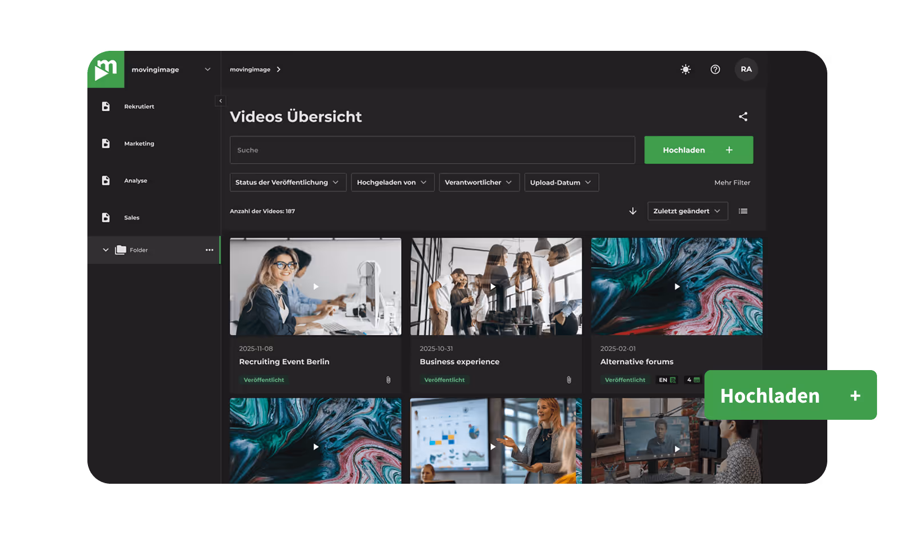Open the Upload-Datum filter dropdown

(562, 182)
